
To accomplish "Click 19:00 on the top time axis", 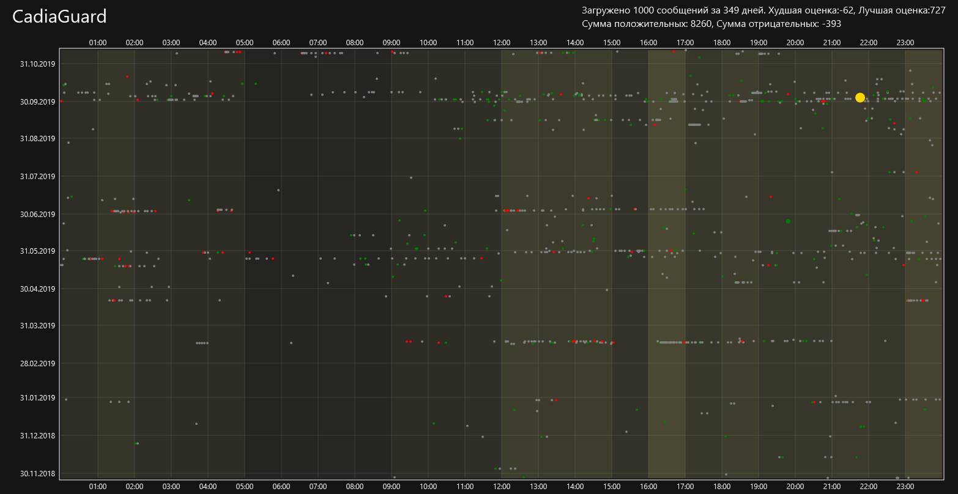I will coord(759,43).
